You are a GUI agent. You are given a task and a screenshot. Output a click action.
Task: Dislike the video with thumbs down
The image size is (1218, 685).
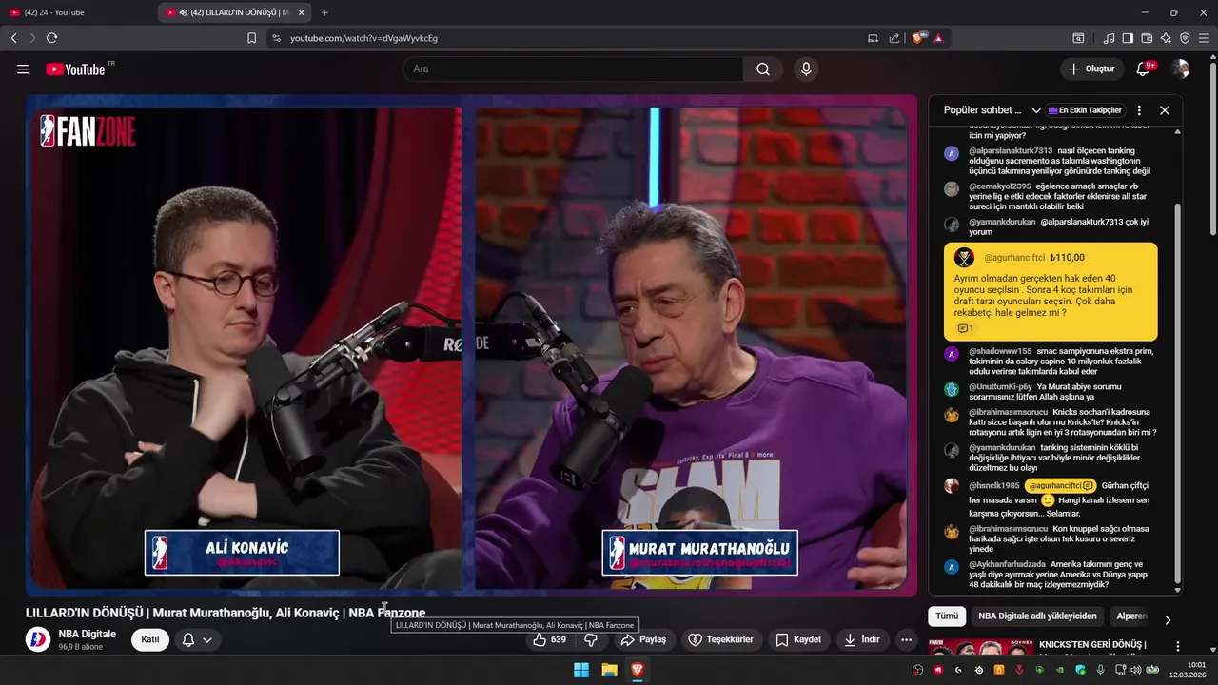coord(590,639)
